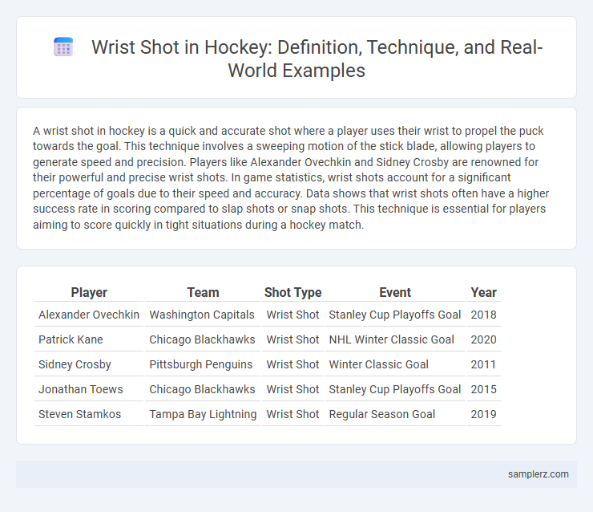Click the year 2015 cell

click(484, 389)
